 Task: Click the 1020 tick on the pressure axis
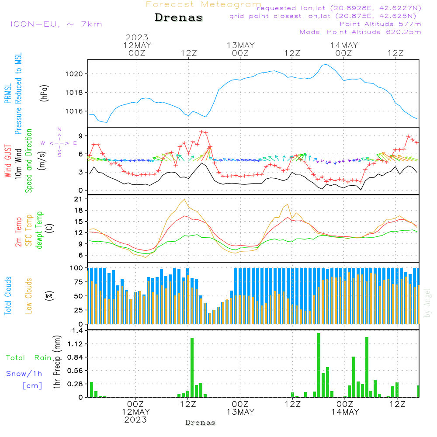(x=74, y=74)
